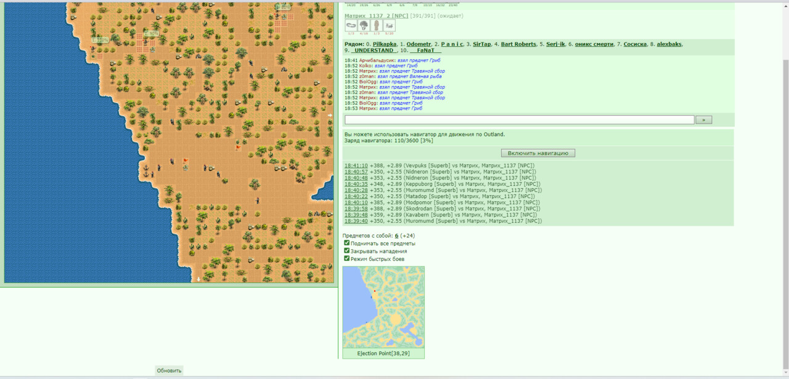Screen dimensions: 789x379
Task: Open battle log entry 18:39:48
Action: [356, 215]
